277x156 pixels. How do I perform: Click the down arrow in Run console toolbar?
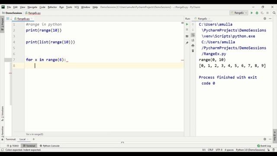point(193,30)
